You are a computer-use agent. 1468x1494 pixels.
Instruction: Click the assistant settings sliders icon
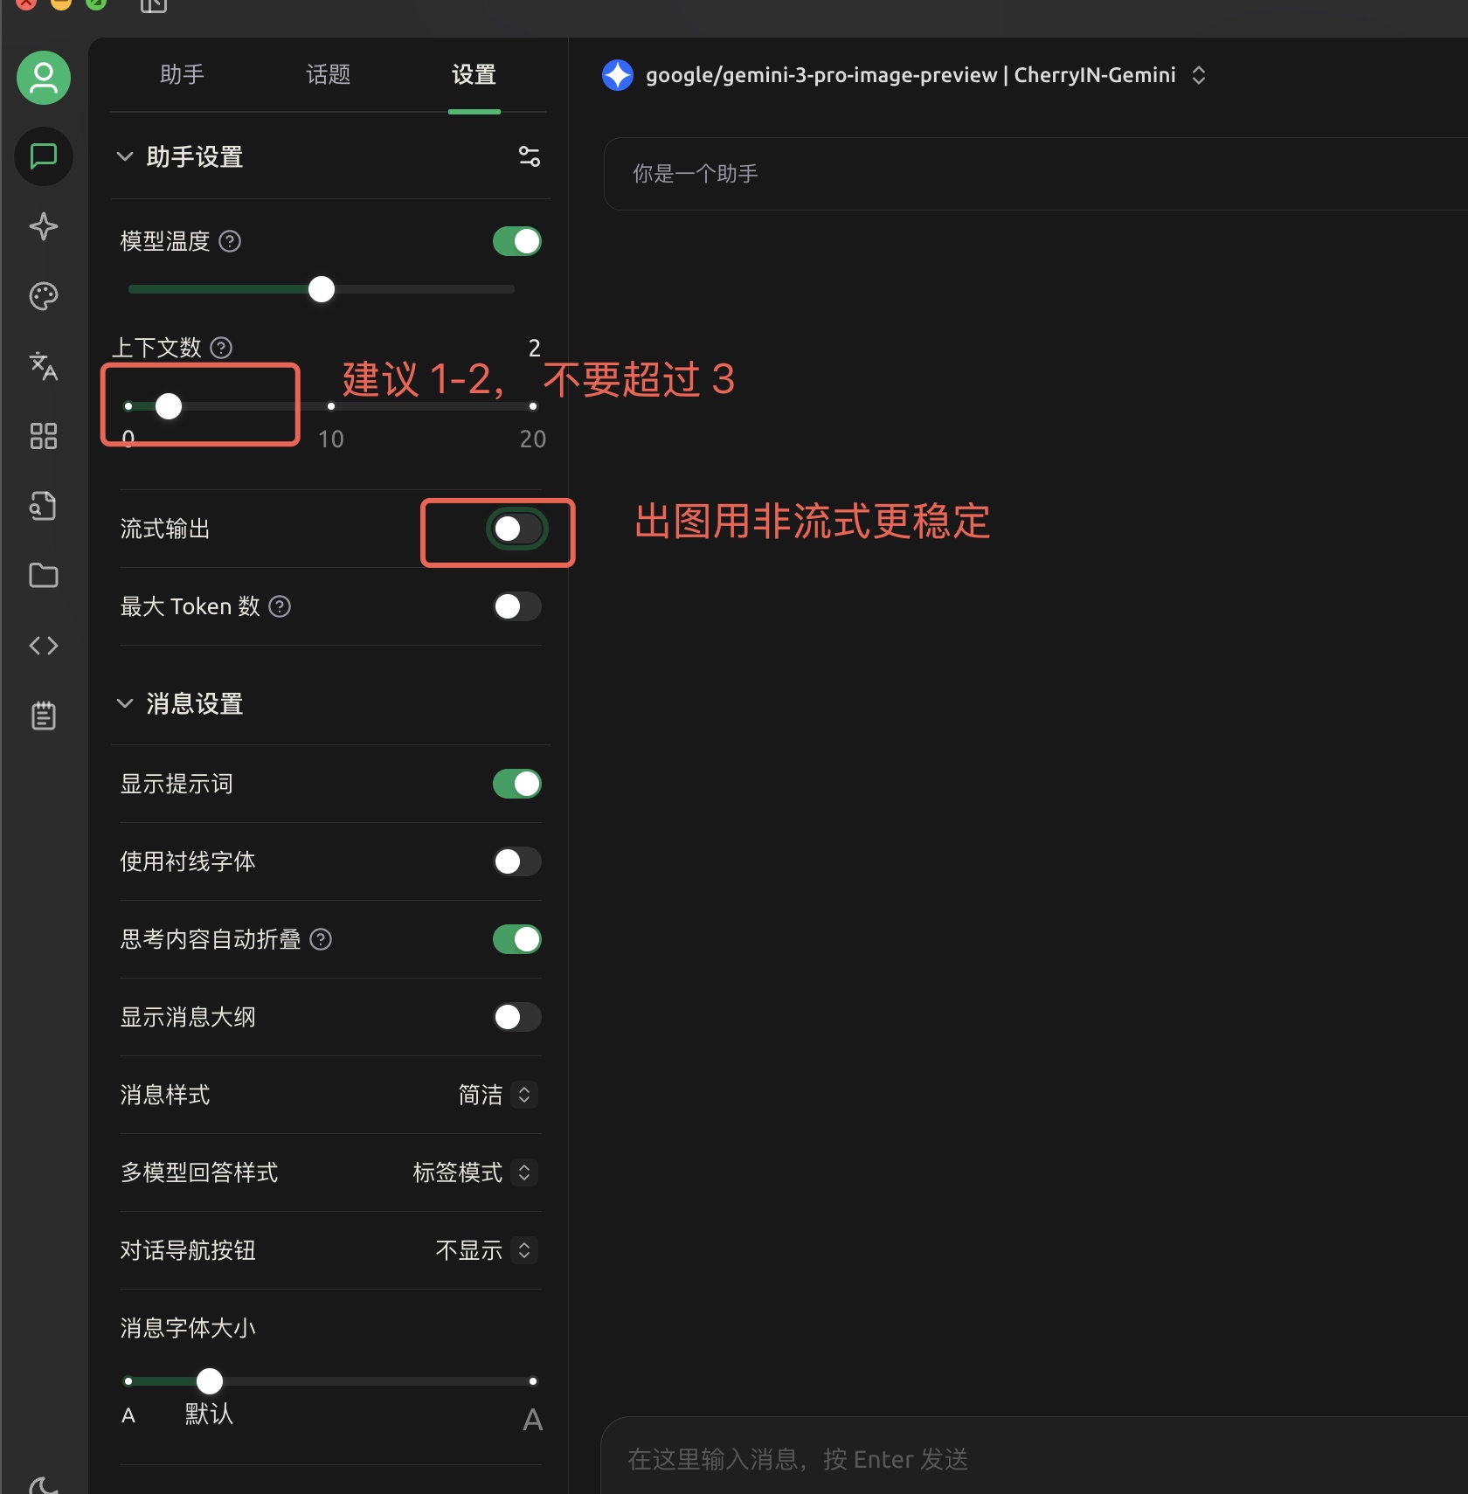click(x=529, y=156)
